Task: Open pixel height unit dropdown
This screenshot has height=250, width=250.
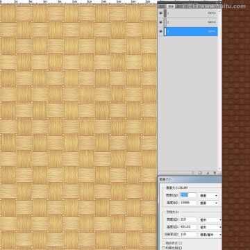Action: pos(208,203)
